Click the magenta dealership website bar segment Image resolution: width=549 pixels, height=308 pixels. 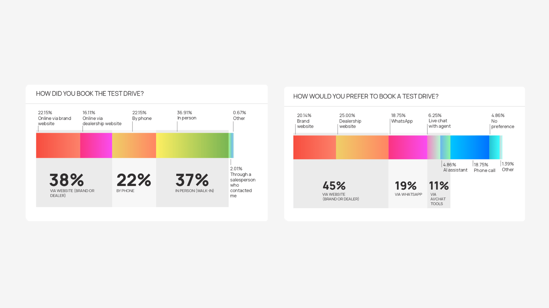click(x=96, y=145)
